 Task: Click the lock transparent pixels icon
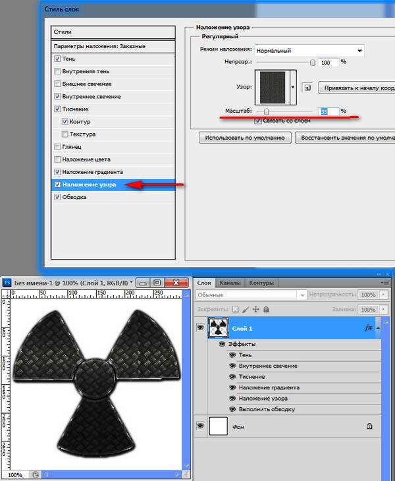pos(235,308)
